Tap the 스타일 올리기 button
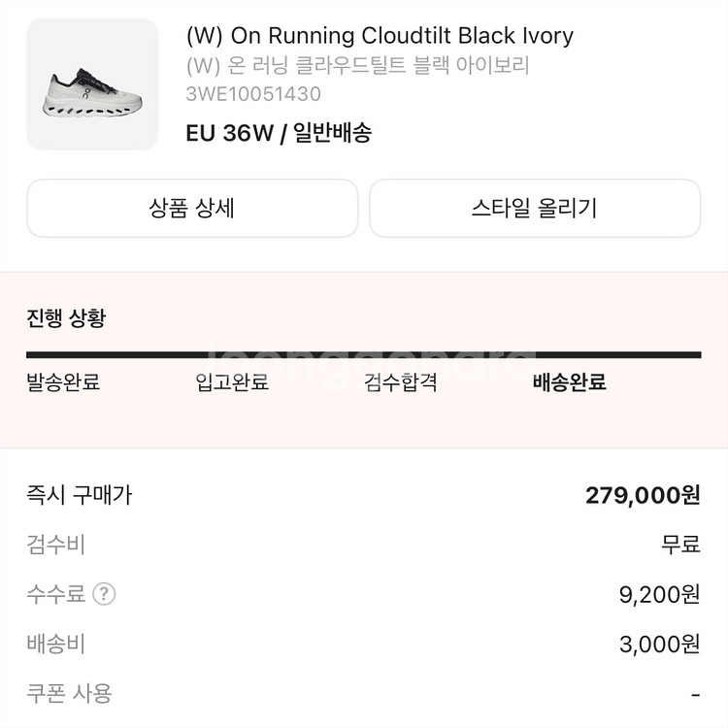The width and height of the screenshot is (728, 728). [x=535, y=208]
